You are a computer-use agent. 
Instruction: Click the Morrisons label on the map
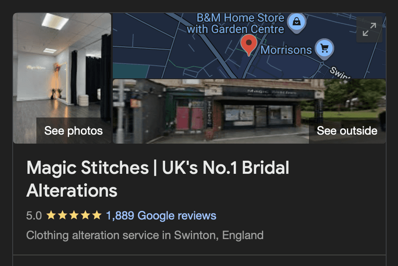[286, 50]
